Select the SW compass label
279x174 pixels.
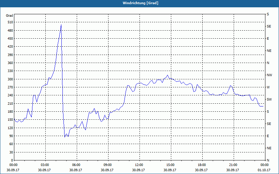coord(269,100)
